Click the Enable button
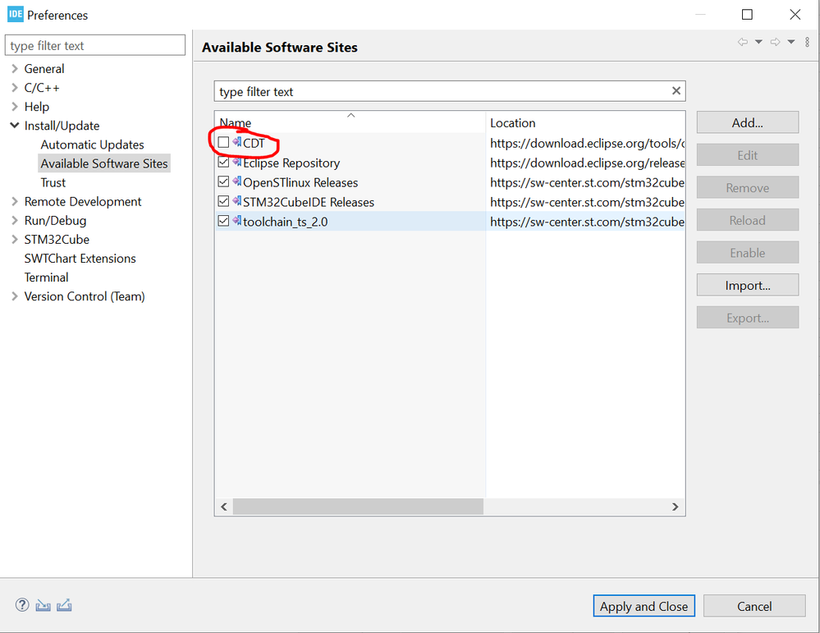Image resolution: width=820 pixels, height=633 pixels. (747, 253)
